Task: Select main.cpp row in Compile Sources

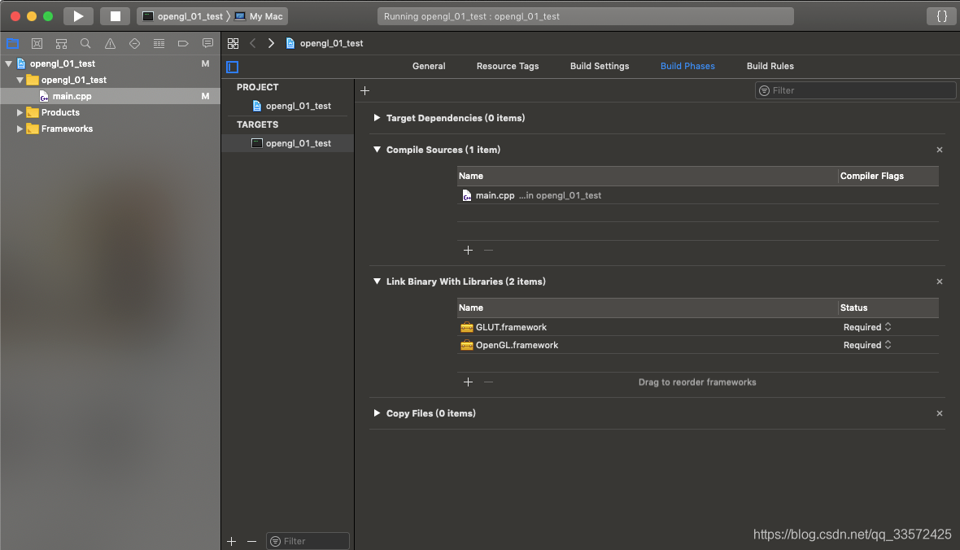Action: point(698,195)
